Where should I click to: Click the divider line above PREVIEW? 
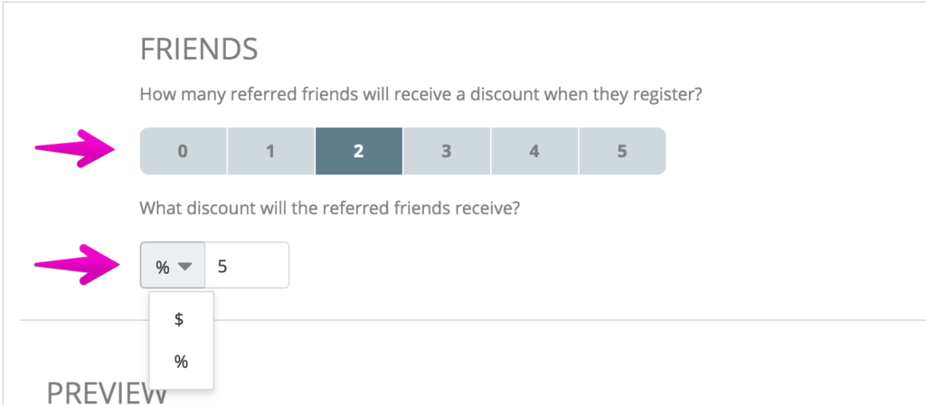[472, 321]
